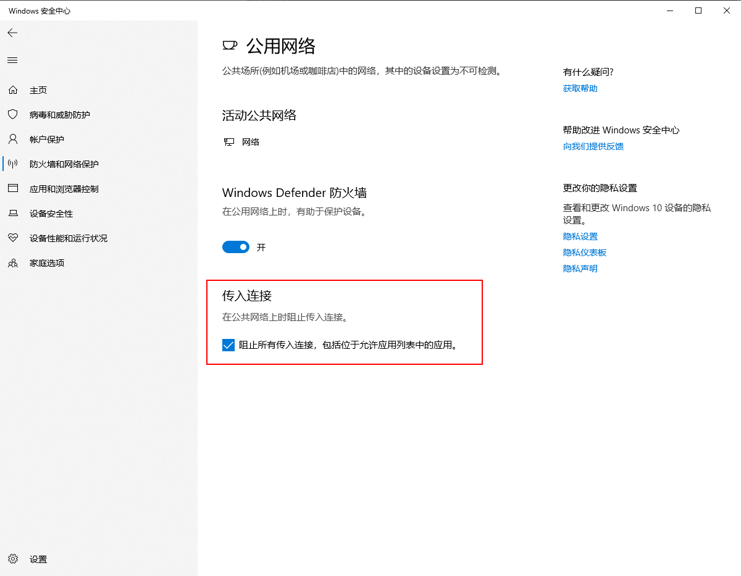Click the 隐私声明 link
The width and height of the screenshot is (741, 576).
(x=580, y=269)
